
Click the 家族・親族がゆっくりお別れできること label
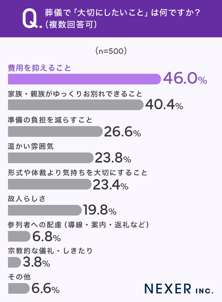[x=75, y=94]
